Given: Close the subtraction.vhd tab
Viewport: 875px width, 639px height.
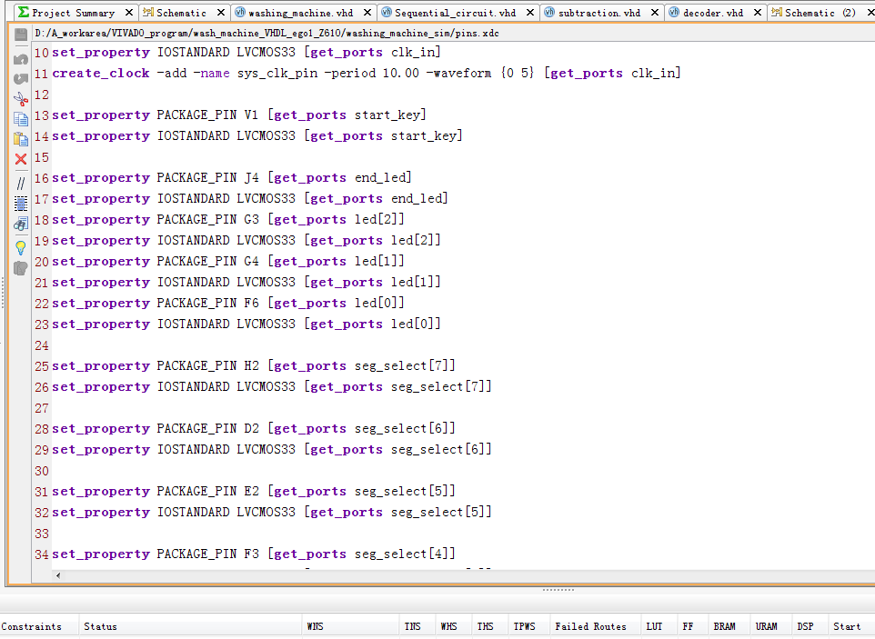Looking at the screenshot, I should point(654,13).
